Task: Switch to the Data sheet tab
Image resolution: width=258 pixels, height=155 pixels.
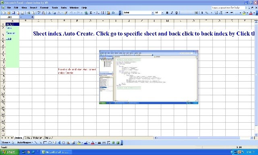Action: (27, 138)
